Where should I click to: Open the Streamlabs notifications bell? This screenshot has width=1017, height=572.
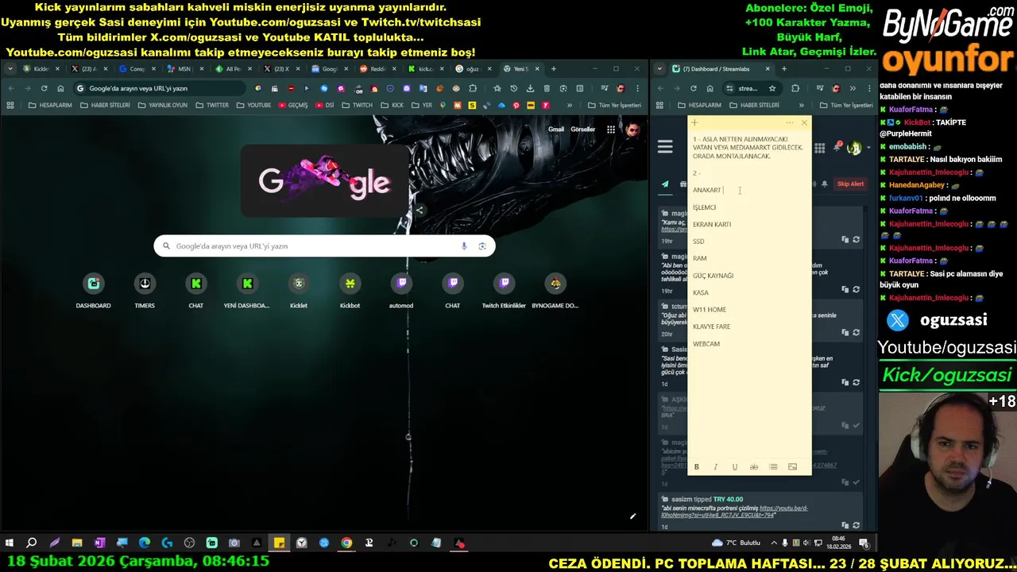(x=838, y=147)
